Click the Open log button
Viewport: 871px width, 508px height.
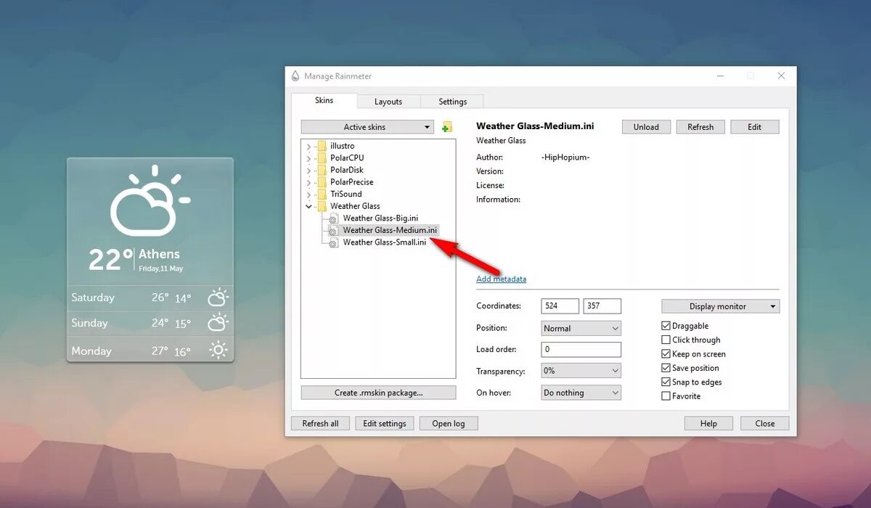(449, 424)
